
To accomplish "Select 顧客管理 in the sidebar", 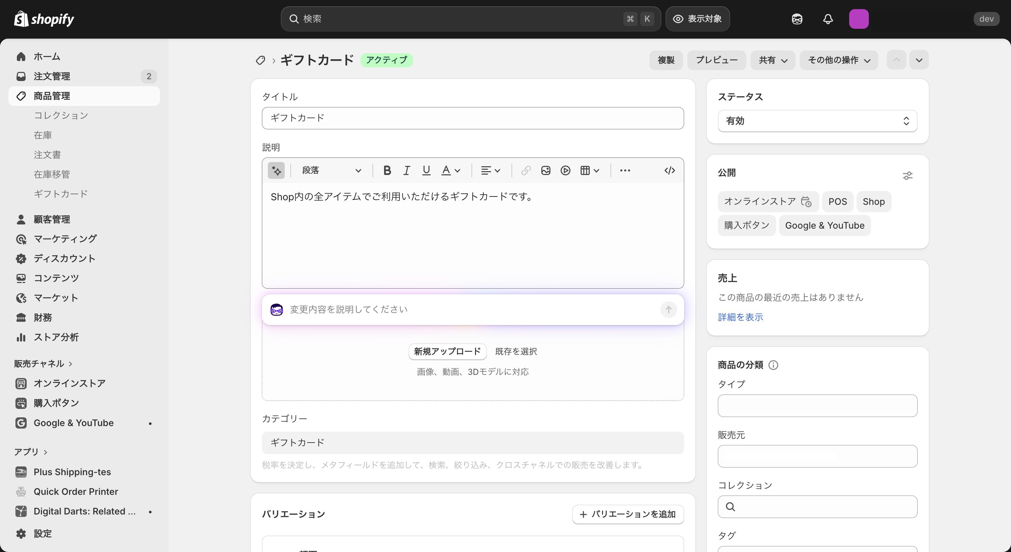I will click(x=52, y=219).
